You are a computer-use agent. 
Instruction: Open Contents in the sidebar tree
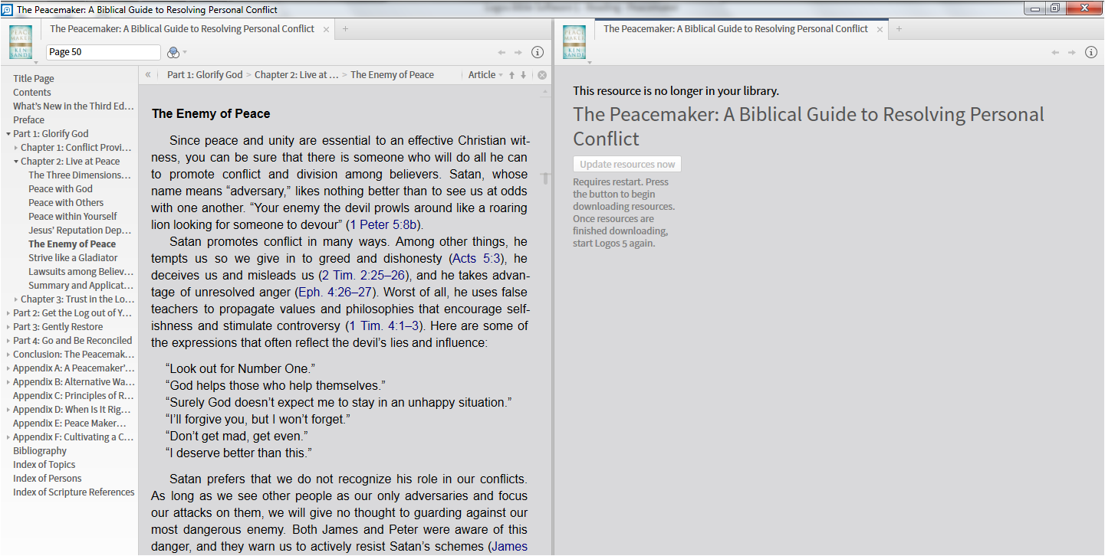click(32, 93)
